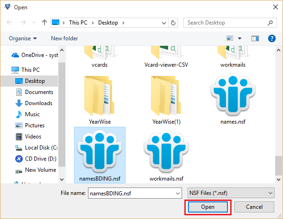Screen dimensions: 283x219
Task: Click the file list scrollbar thumb
Action: [278, 166]
